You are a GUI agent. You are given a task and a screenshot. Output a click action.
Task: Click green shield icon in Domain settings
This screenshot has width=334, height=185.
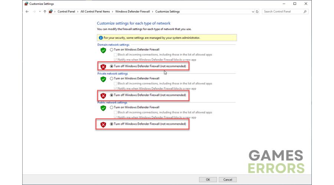103,50
